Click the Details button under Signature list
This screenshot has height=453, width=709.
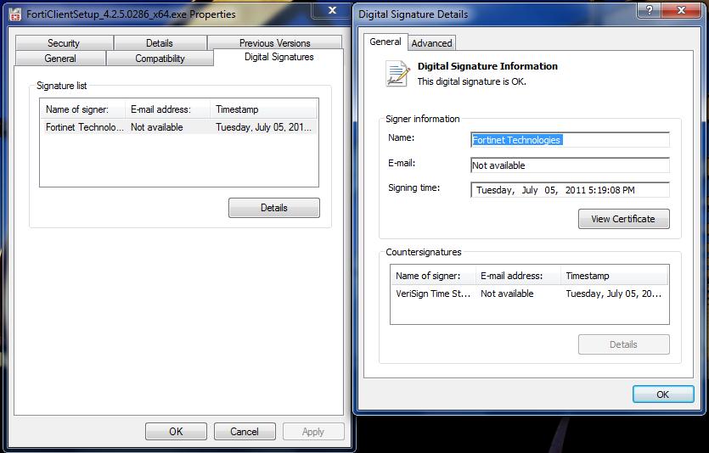pyautogui.click(x=274, y=208)
